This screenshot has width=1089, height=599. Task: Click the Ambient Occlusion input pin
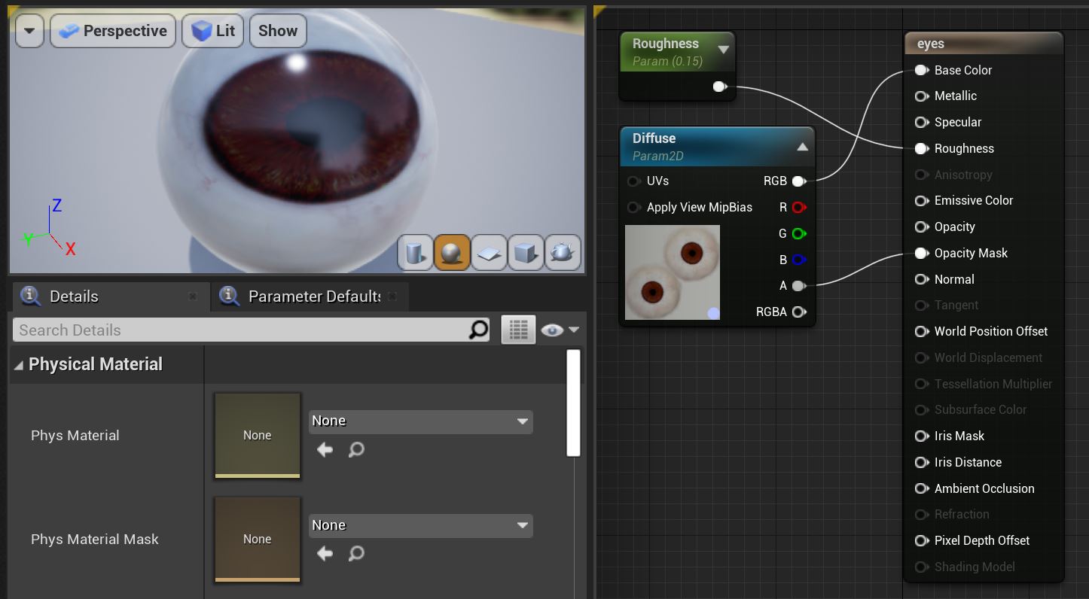pyautogui.click(x=922, y=488)
